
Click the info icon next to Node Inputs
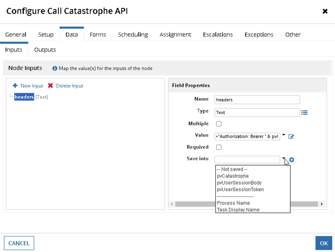pyautogui.click(x=55, y=68)
